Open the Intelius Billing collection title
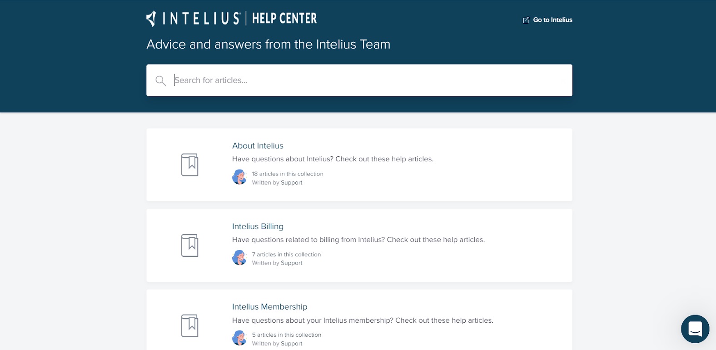 (258, 226)
